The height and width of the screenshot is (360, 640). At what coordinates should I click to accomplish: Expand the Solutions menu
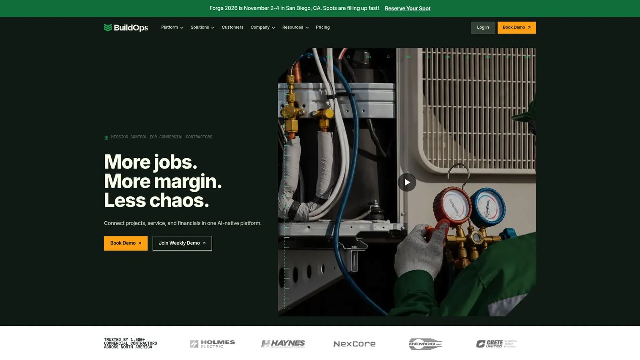202,27
